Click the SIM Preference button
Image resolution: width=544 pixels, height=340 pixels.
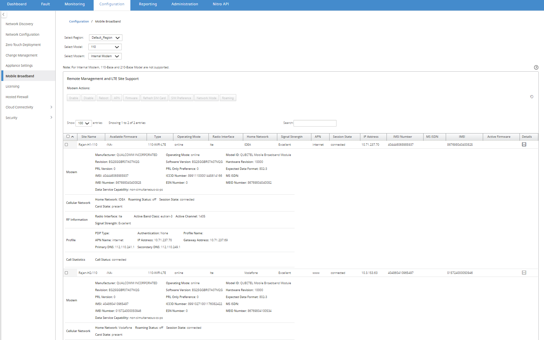pos(181,98)
